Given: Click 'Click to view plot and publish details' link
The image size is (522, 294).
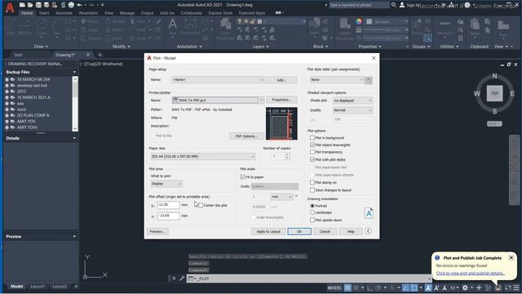Looking at the screenshot, I should point(470,274).
